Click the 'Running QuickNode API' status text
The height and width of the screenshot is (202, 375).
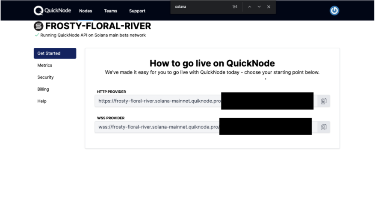click(93, 35)
